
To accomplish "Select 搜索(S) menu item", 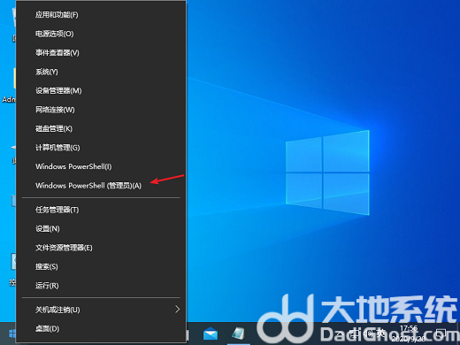I will [x=101, y=266].
